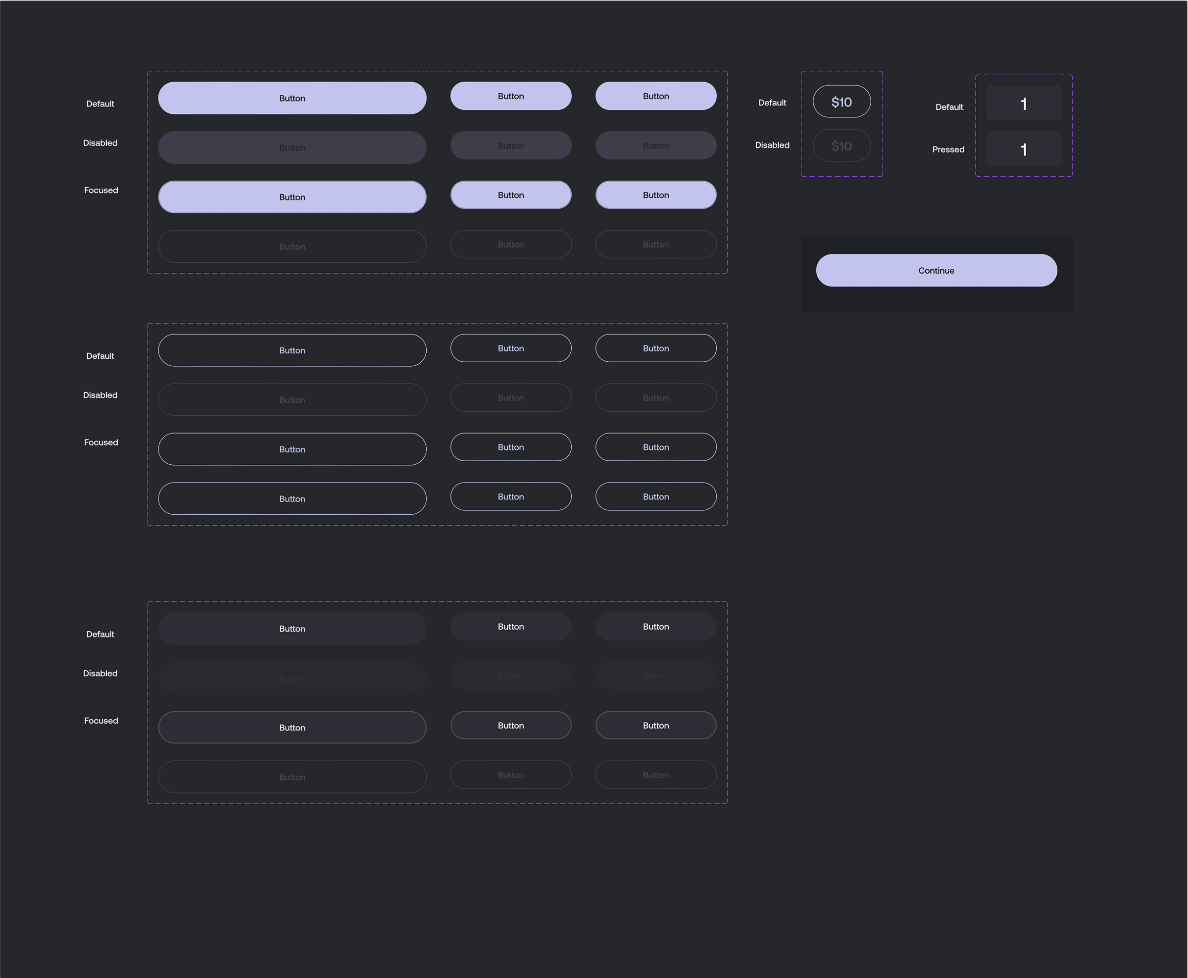Viewport: 1188px width, 978px height.
Task: Click the "Disabled" label beside the outlined group
Action: [x=100, y=395]
